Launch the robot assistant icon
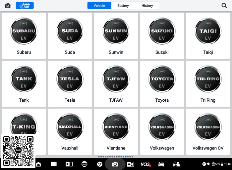 [84, 164]
